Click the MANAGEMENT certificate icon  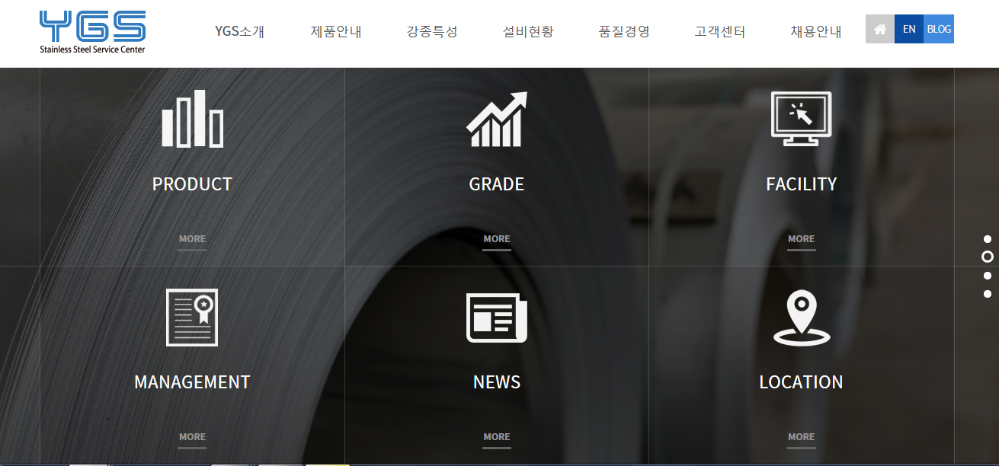192,317
